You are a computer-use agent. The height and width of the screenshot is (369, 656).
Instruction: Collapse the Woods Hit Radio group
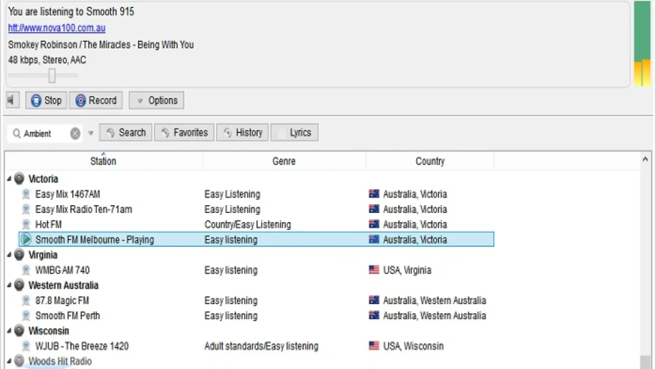9,361
